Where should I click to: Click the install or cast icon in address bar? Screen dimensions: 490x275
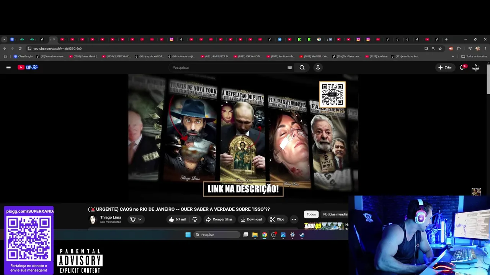pos(426,49)
